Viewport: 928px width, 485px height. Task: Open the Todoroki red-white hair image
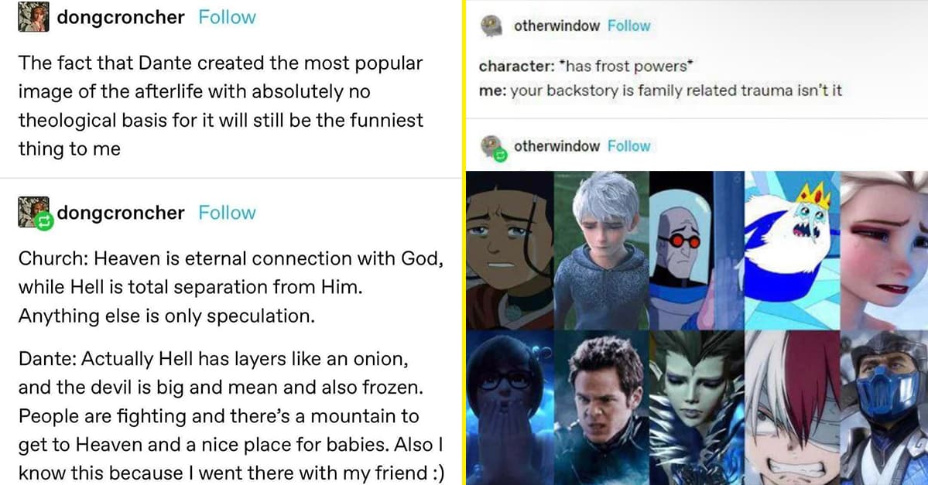tap(793, 408)
